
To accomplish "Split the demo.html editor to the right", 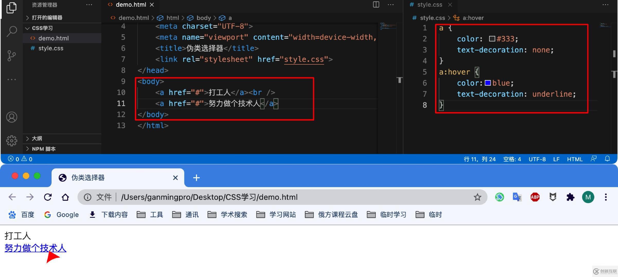I will (376, 4).
